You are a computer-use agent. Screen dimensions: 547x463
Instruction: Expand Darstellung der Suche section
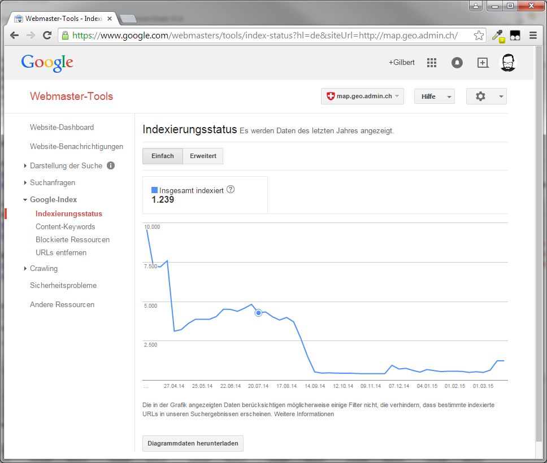25,165
